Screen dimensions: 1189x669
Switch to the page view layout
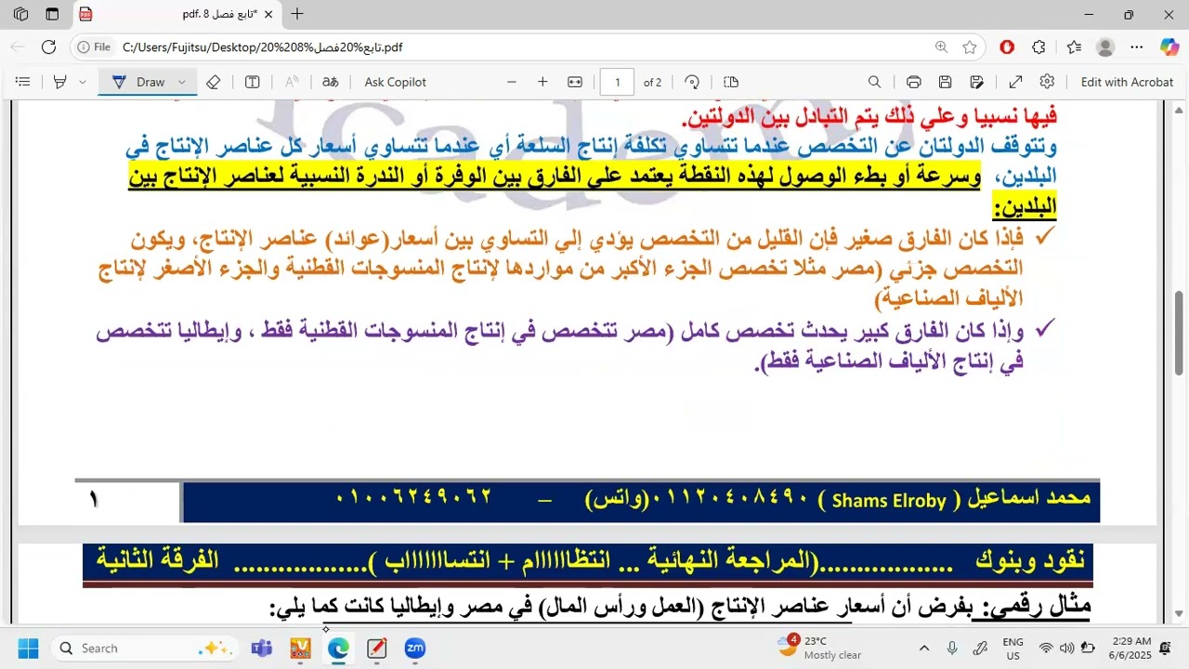tap(731, 82)
